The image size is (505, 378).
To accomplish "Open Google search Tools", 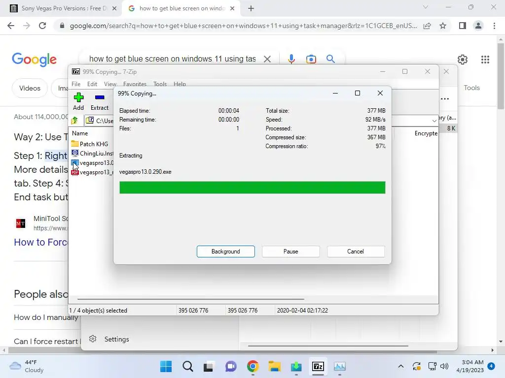I will [x=471, y=88].
